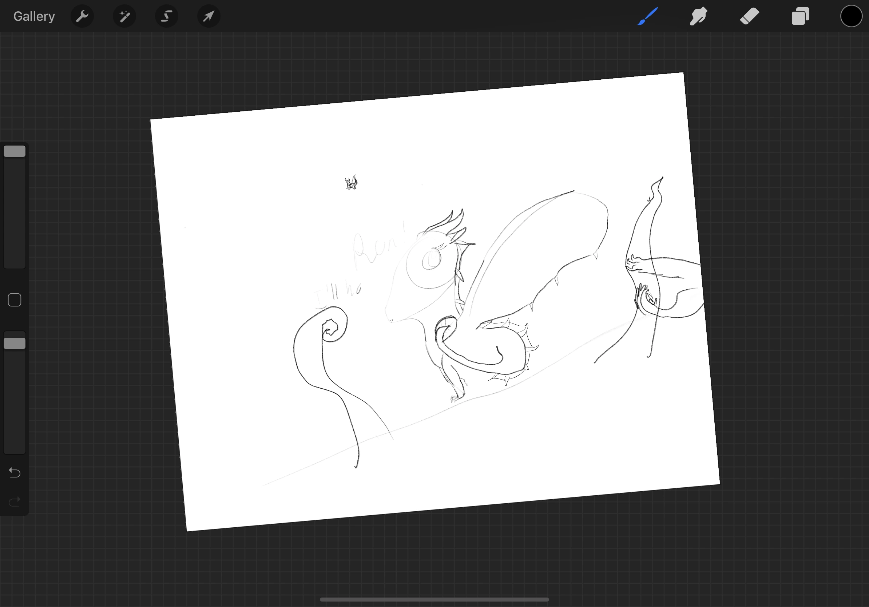
Task: Select the Eraser tool
Action: click(749, 16)
